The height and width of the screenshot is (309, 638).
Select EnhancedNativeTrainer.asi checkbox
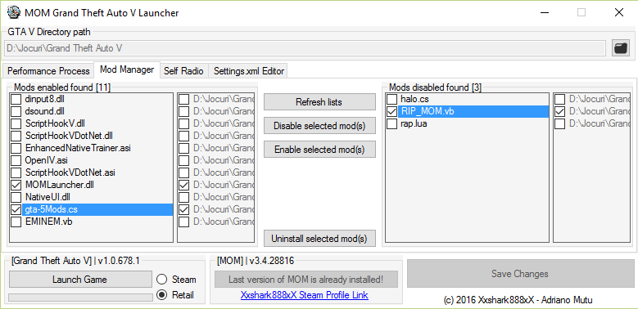point(16,148)
